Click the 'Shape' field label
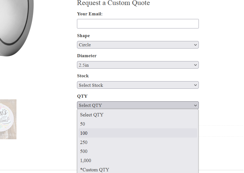This screenshot has height=173, width=244. pyautogui.click(x=83, y=36)
